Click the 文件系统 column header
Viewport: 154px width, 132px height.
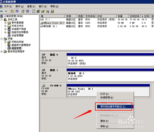[90, 16]
